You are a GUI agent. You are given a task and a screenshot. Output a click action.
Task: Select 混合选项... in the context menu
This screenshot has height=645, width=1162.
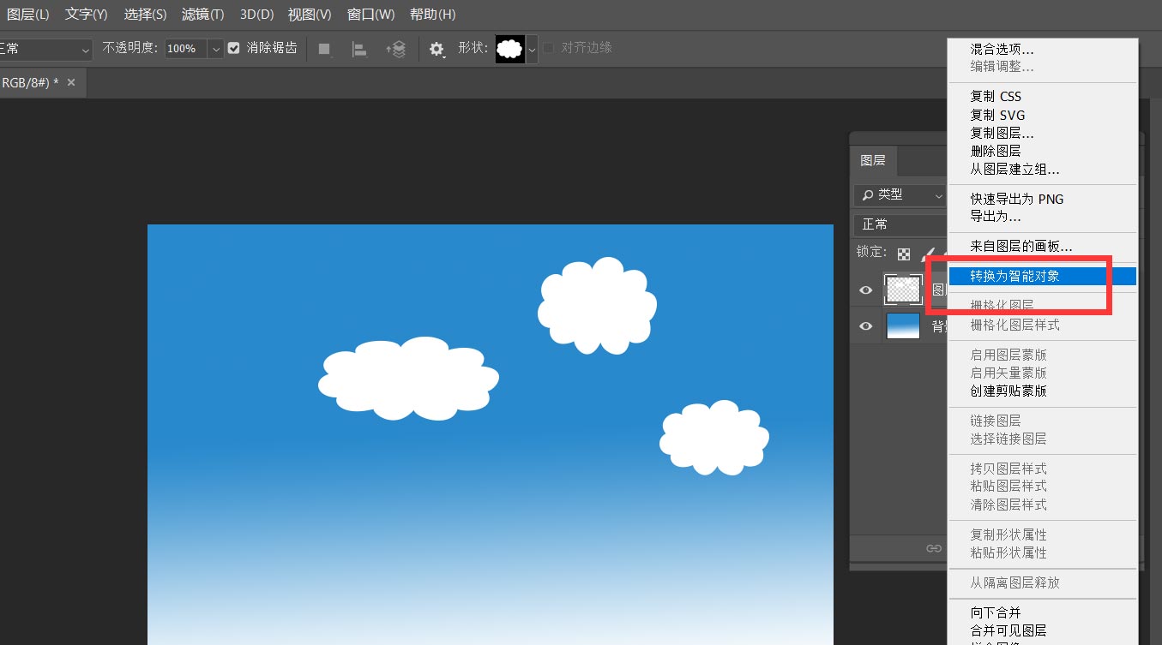[1002, 49]
